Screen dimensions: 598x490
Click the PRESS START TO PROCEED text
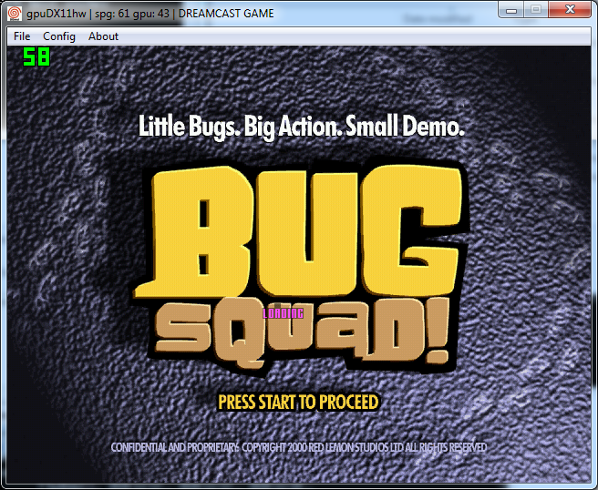tap(298, 402)
